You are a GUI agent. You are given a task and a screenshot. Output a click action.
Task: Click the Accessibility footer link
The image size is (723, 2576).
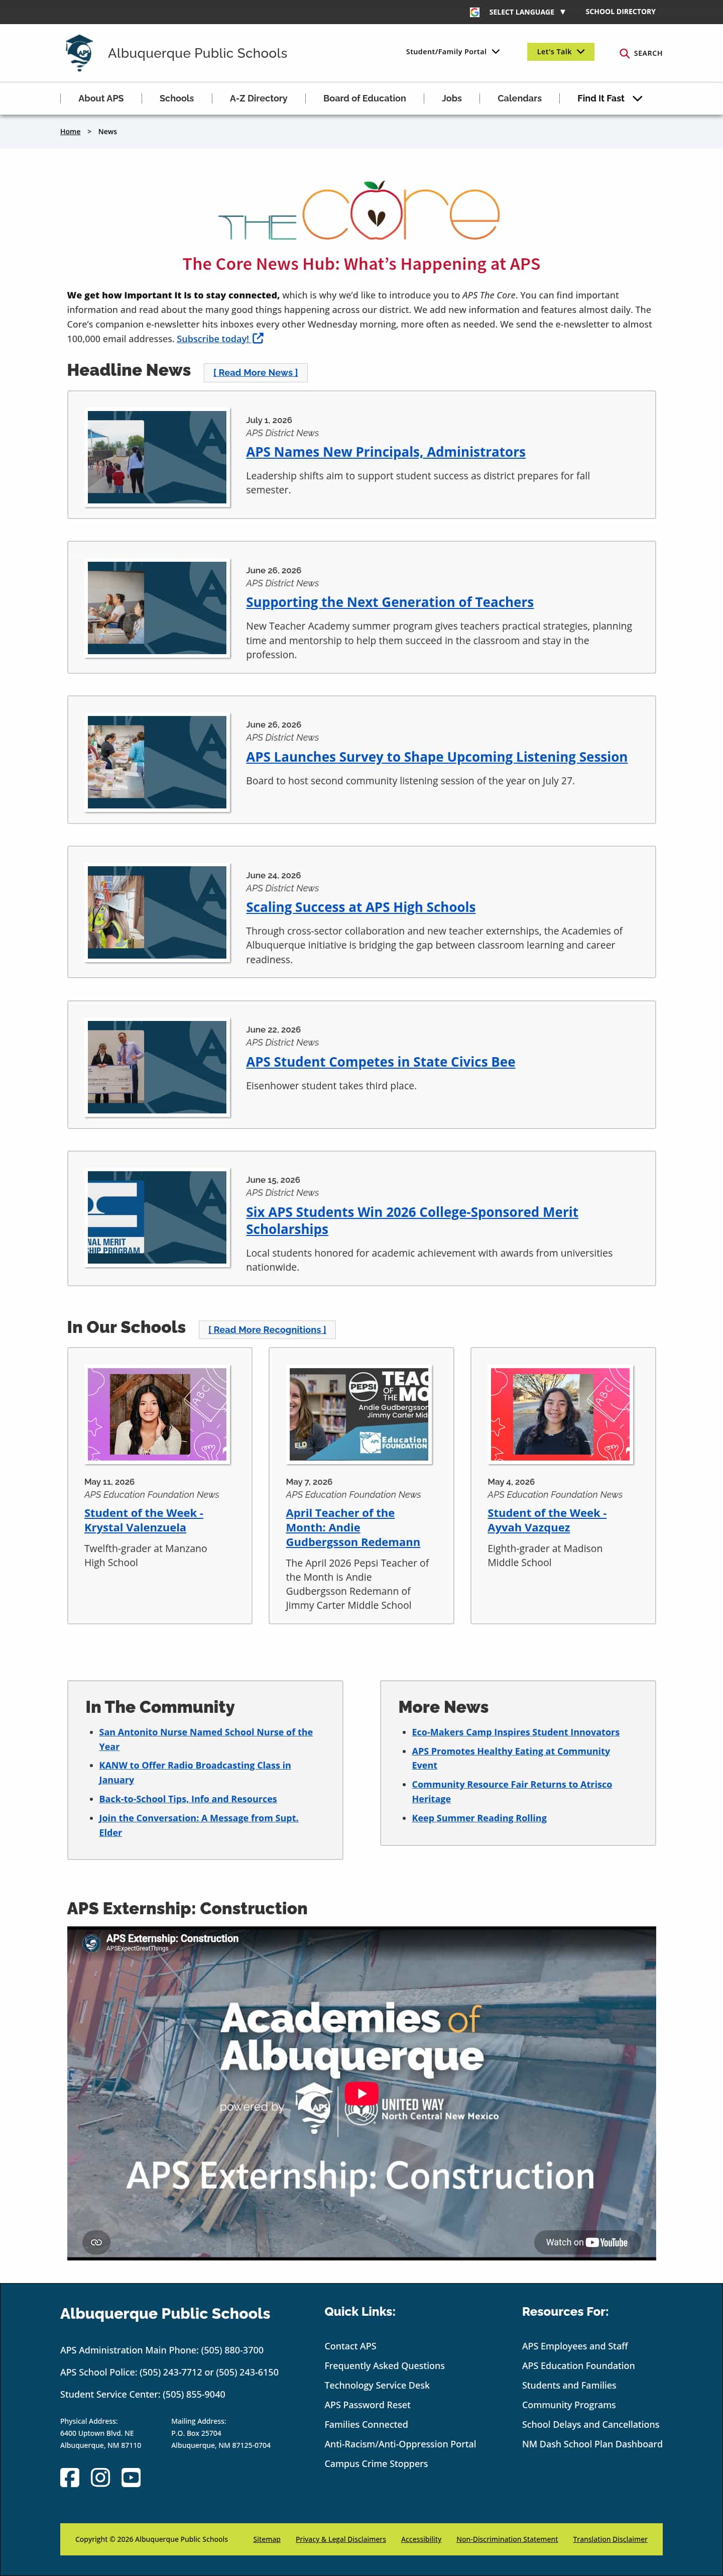(421, 2539)
